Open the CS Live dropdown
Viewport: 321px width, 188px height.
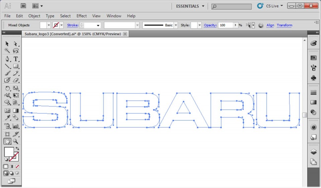coord(275,6)
